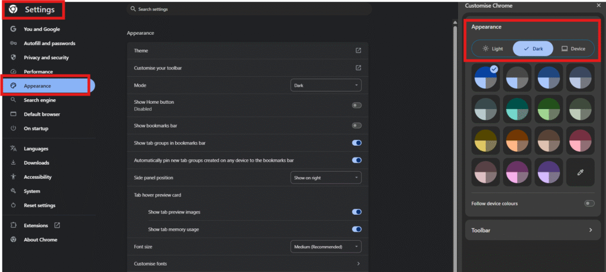
Task: Click the palette icon for Appearance
Action: (13, 86)
